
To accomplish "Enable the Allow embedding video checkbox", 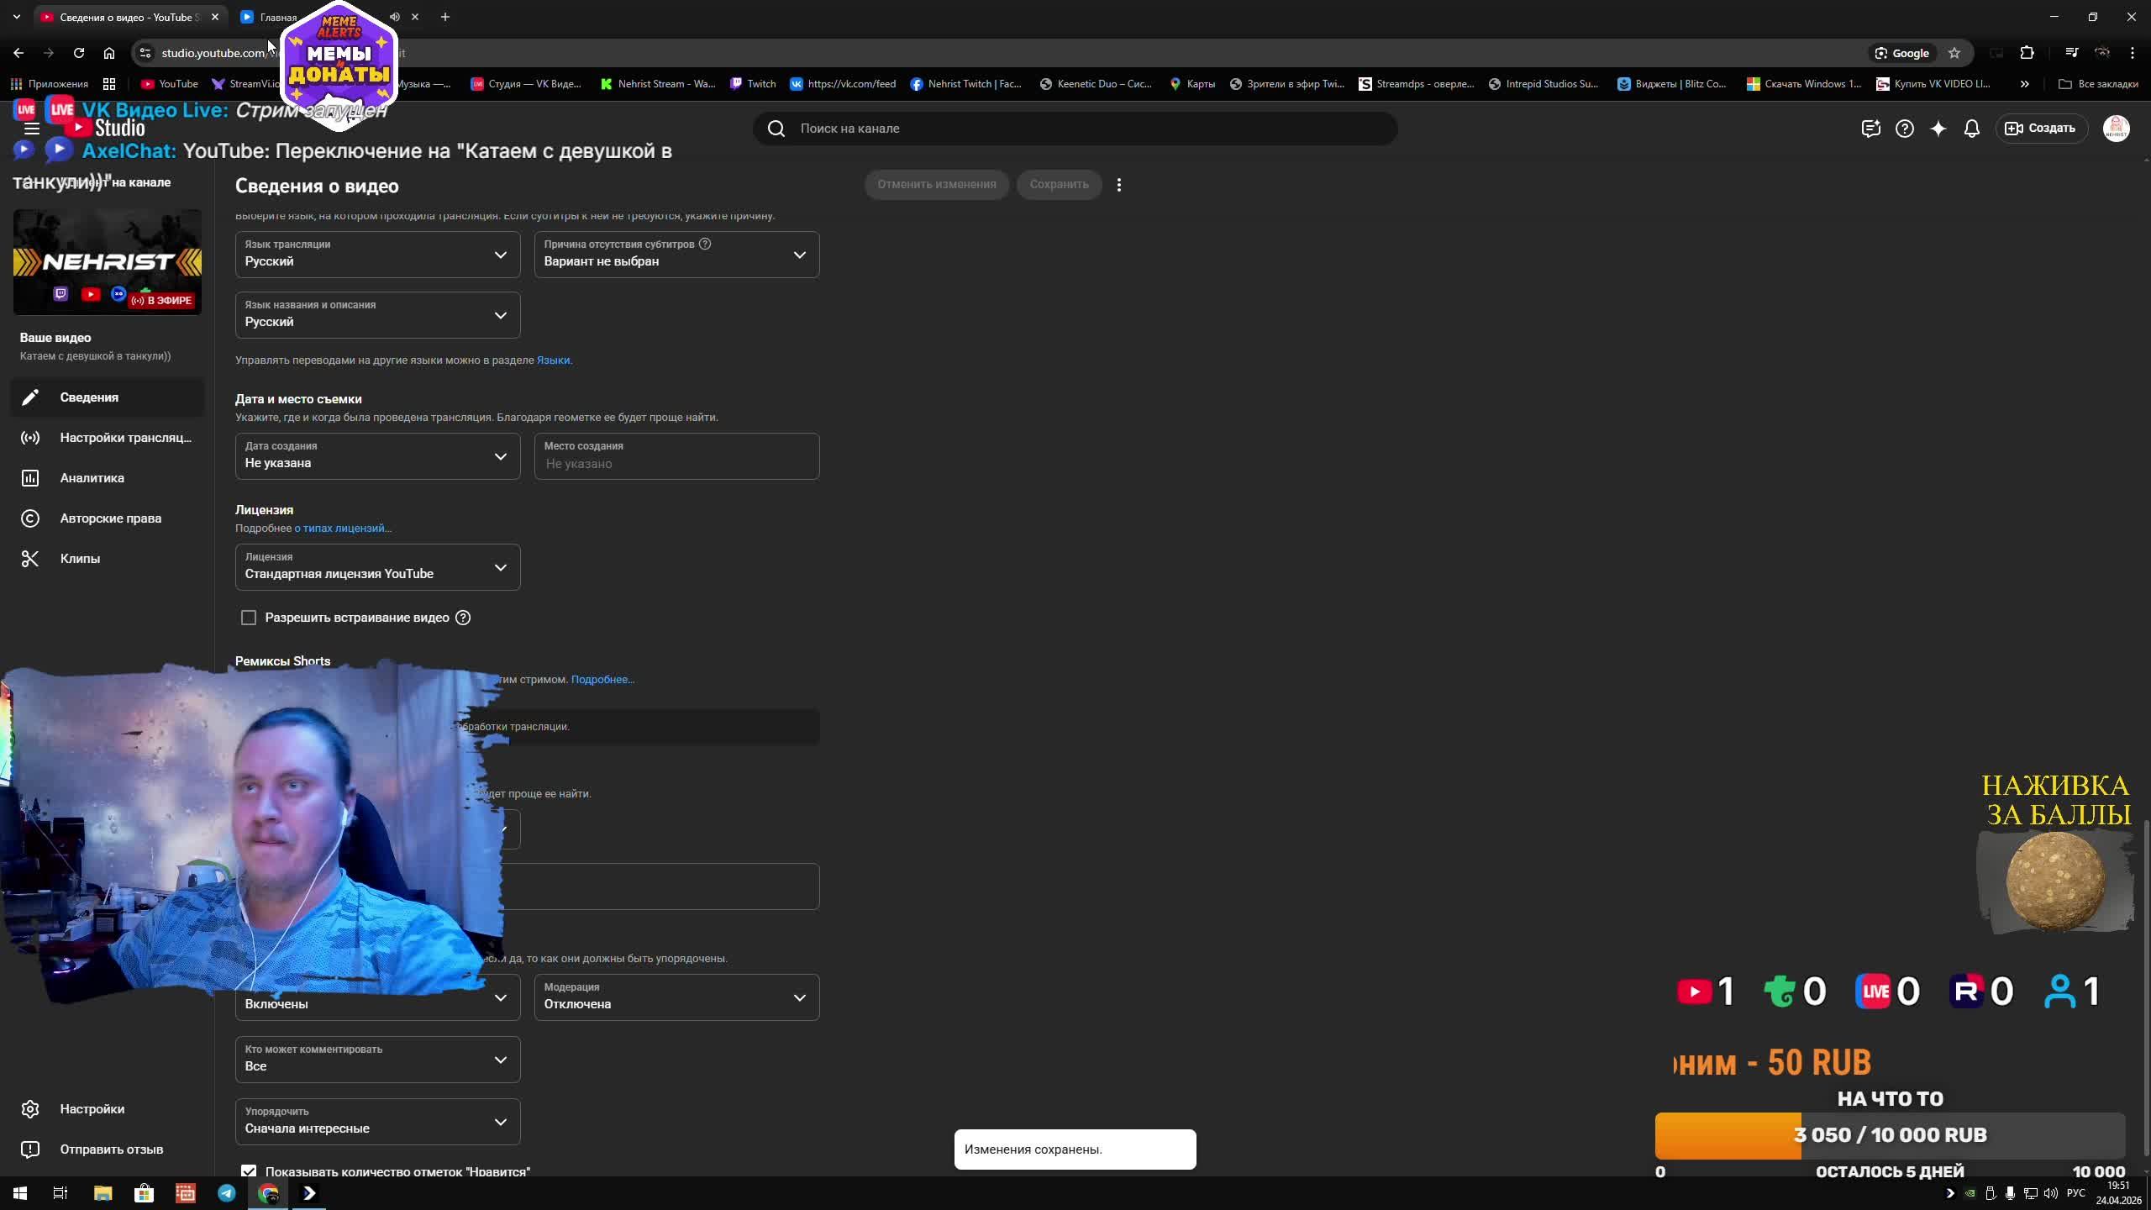I will click(249, 618).
